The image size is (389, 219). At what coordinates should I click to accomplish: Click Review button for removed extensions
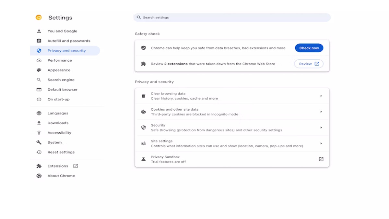click(309, 64)
